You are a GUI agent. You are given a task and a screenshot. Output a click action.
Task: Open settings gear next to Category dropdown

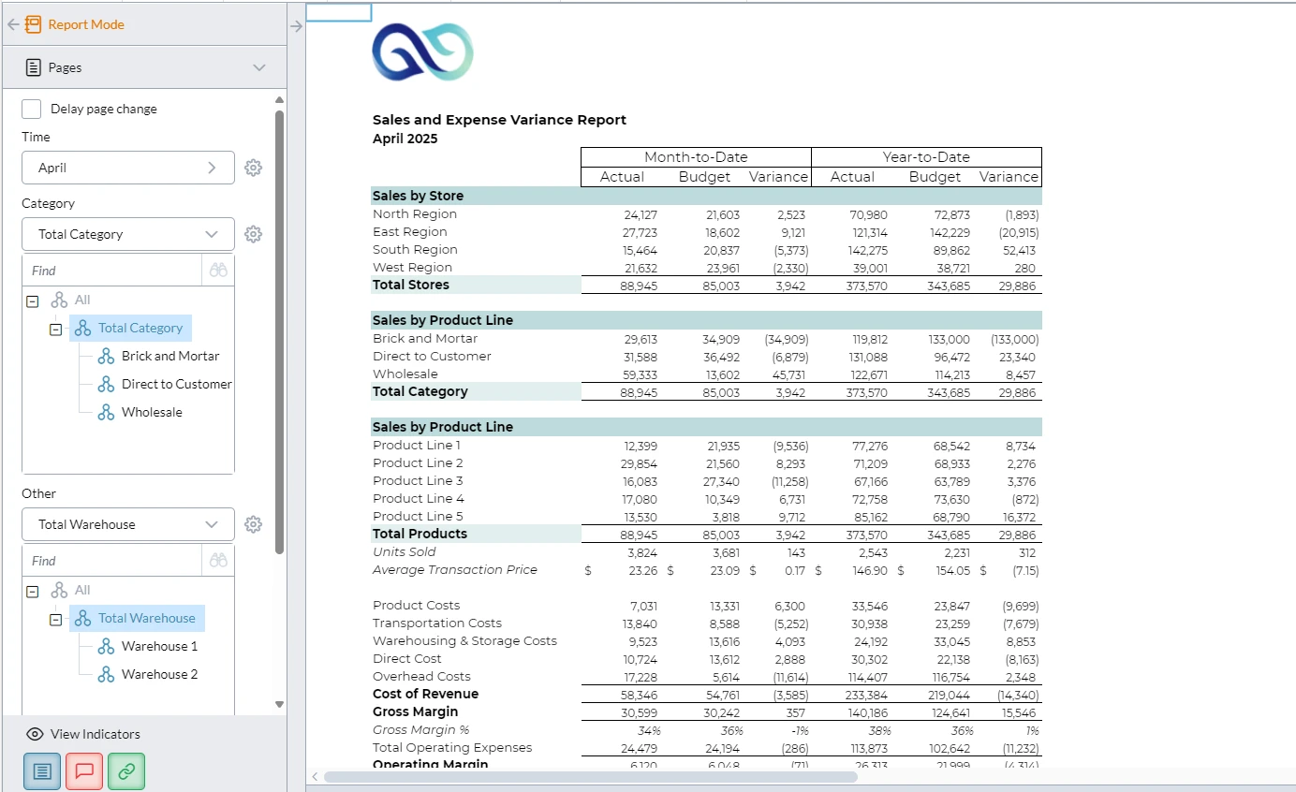coord(253,234)
